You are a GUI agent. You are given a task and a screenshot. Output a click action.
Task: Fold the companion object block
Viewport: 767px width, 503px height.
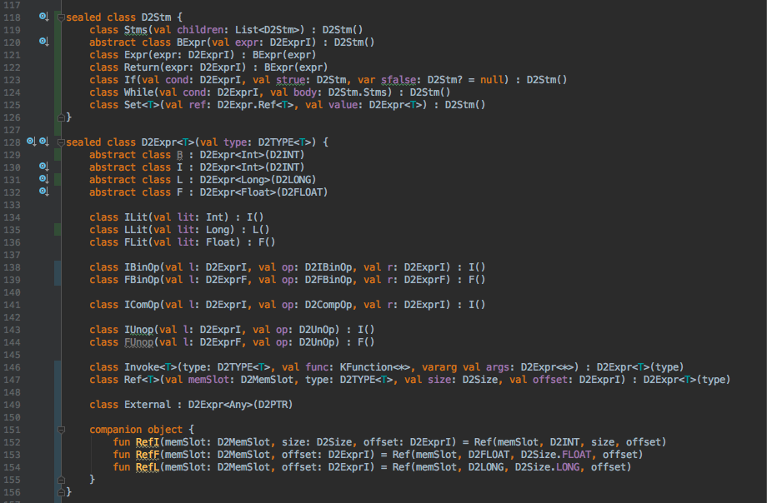(x=59, y=430)
